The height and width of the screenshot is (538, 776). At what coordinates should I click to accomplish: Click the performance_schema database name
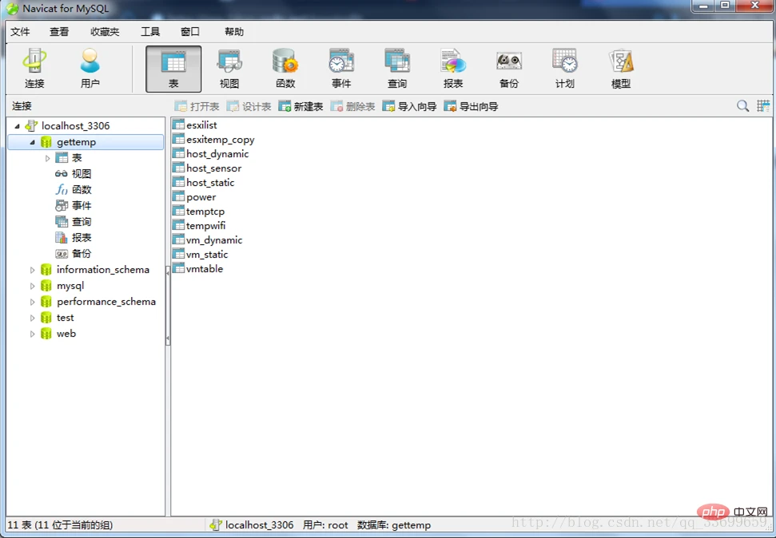point(106,302)
